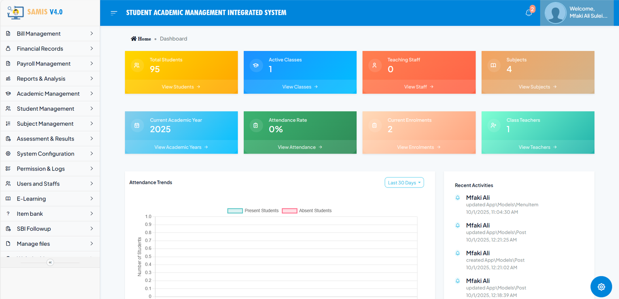
Task: Click the View Attendance link
Action: pyautogui.click(x=300, y=147)
